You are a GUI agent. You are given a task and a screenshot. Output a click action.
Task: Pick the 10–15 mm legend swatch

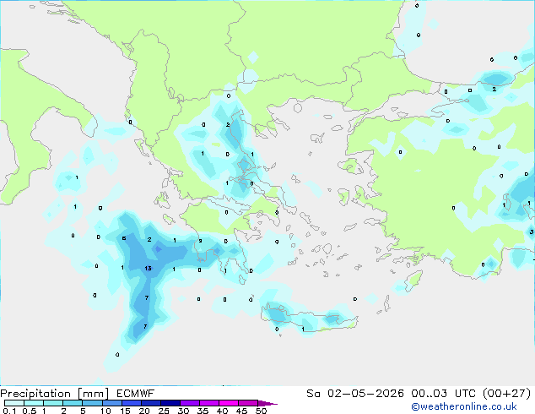point(112,403)
